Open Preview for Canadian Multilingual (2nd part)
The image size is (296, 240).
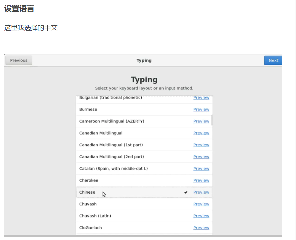pos(201,157)
